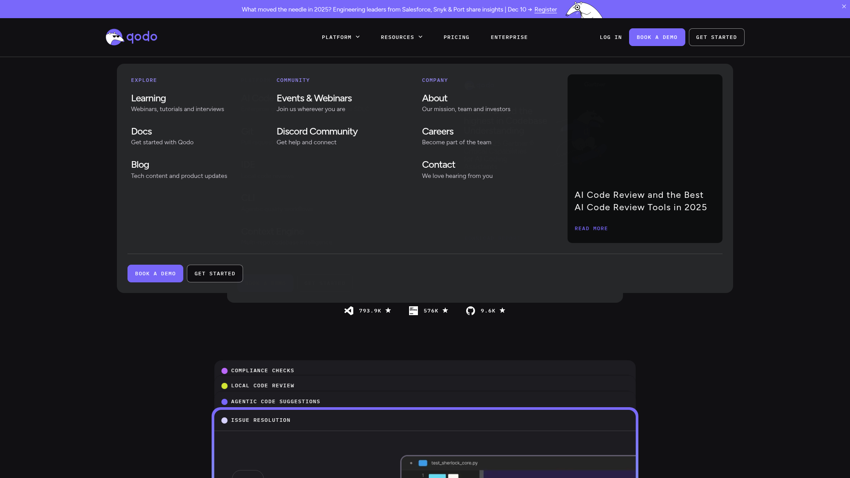Click the yellow dot beside Local Code Review

[225, 385]
